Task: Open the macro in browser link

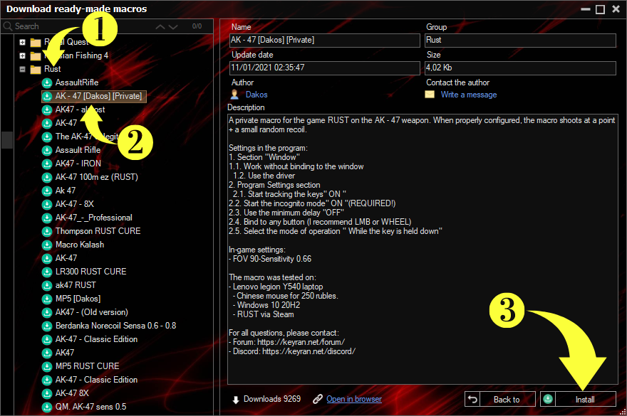Action: tap(354, 399)
